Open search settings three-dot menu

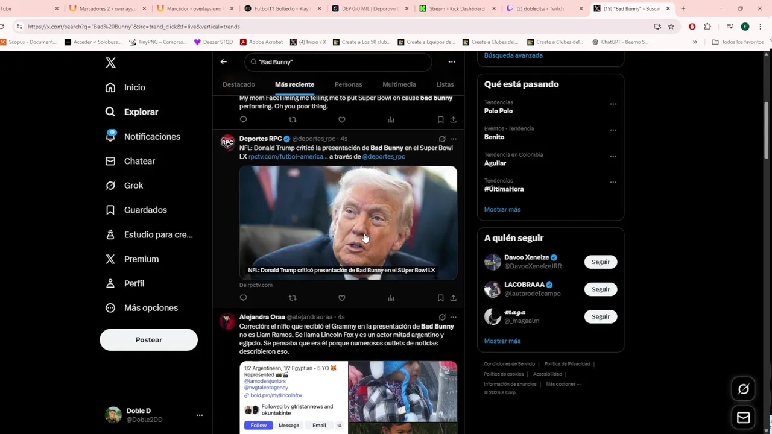[x=452, y=62]
